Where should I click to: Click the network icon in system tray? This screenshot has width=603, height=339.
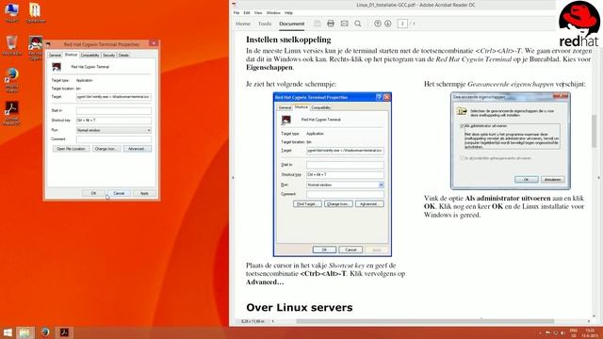click(x=555, y=332)
